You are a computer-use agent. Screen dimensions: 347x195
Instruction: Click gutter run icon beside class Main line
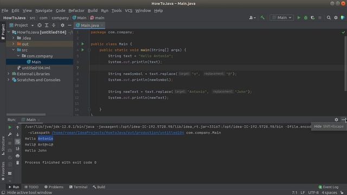(x=83, y=44)
